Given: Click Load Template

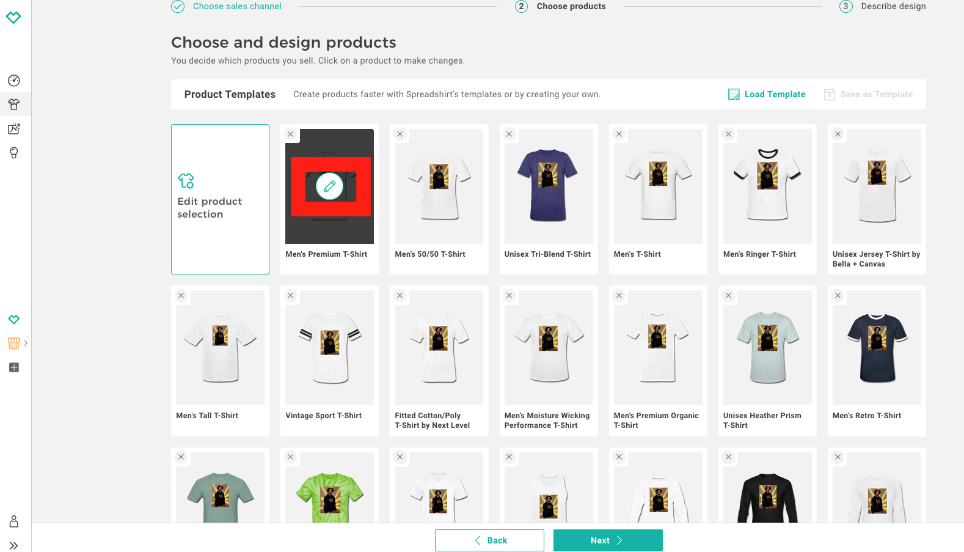Looking at the screenshot, I should 767,94.
